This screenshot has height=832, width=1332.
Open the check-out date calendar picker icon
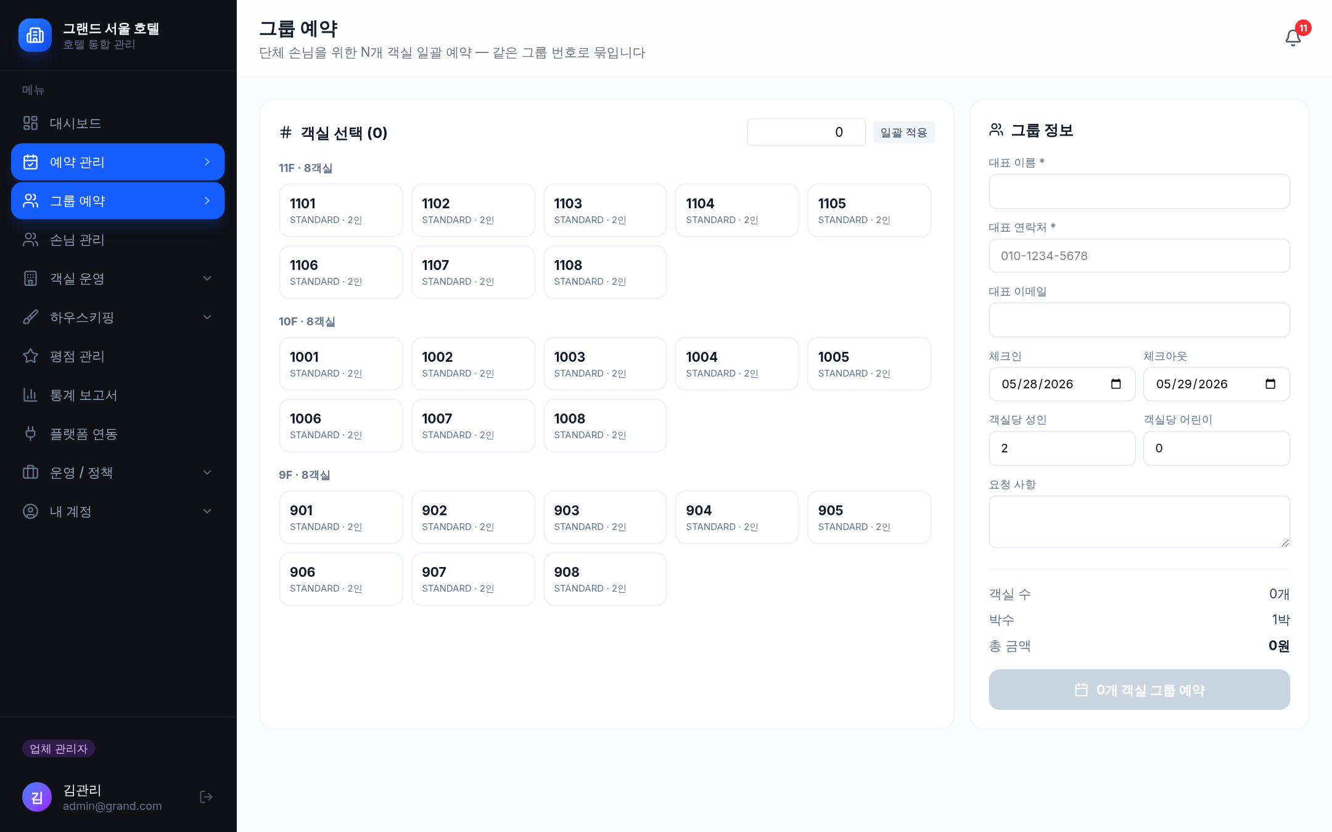click(1270, 384)
